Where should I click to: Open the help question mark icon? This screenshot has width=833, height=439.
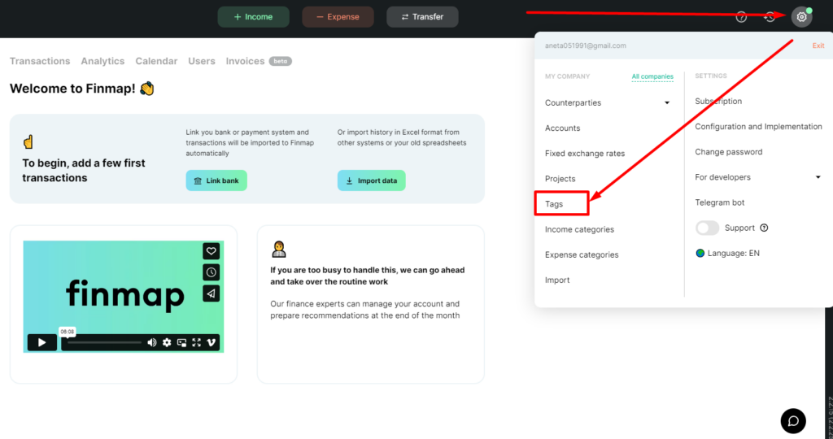point(741,17)
